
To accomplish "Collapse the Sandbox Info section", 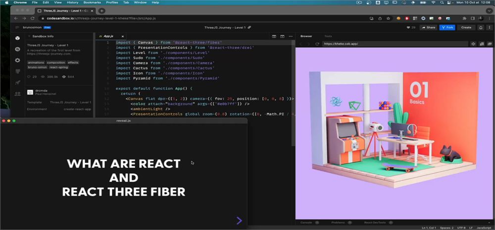I will 29,36.
